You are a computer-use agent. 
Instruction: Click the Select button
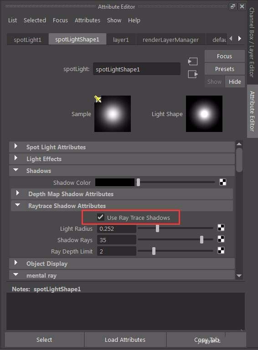point(44,340)
